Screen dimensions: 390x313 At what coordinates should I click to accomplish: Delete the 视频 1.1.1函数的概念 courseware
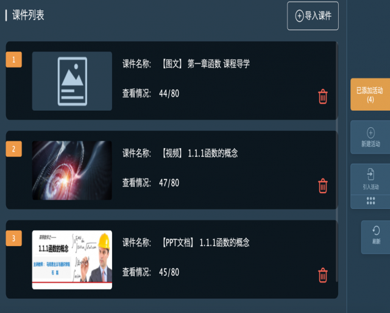click(322, 186)
